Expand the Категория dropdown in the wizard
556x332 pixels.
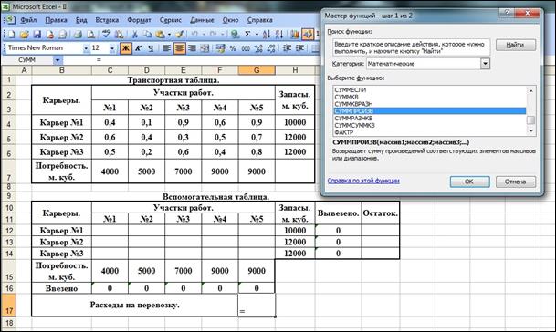pyautogui.click(x=485, y=64)
